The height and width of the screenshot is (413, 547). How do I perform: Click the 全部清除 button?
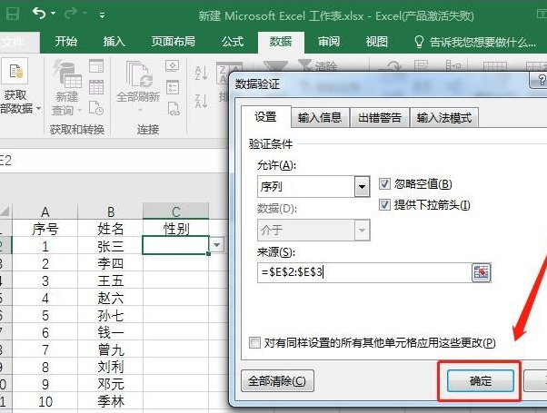(277, 381)
